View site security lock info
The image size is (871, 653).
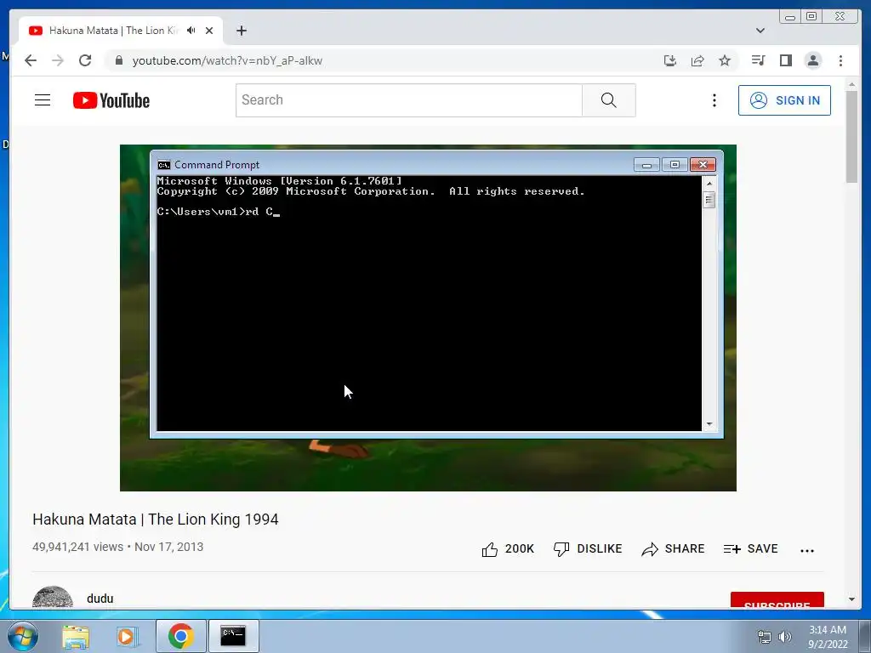click(x=119, y=60)
